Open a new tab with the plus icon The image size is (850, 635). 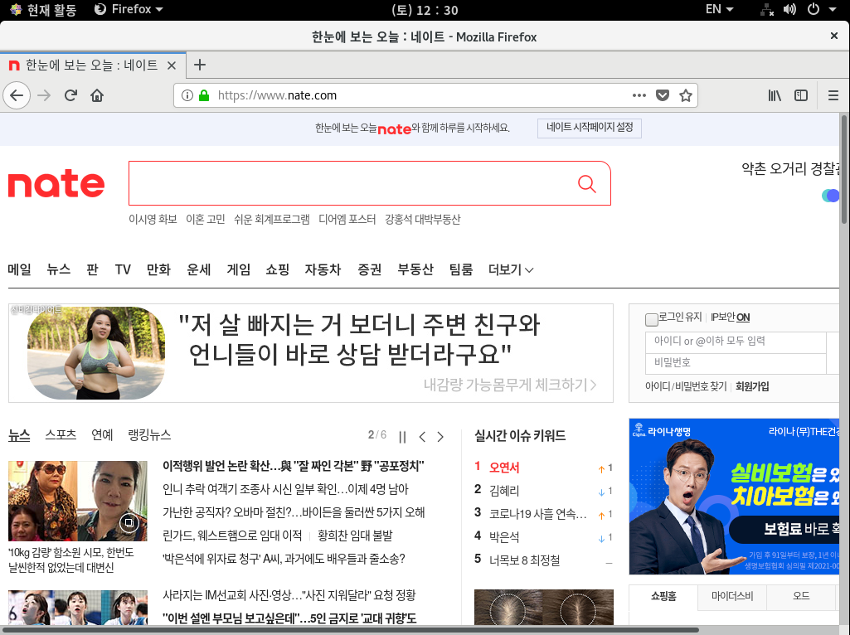[200, 65]
